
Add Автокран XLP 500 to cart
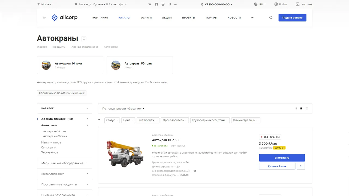click(282, 158)
